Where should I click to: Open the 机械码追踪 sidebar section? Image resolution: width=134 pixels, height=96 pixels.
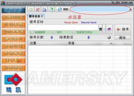[13, 17]
